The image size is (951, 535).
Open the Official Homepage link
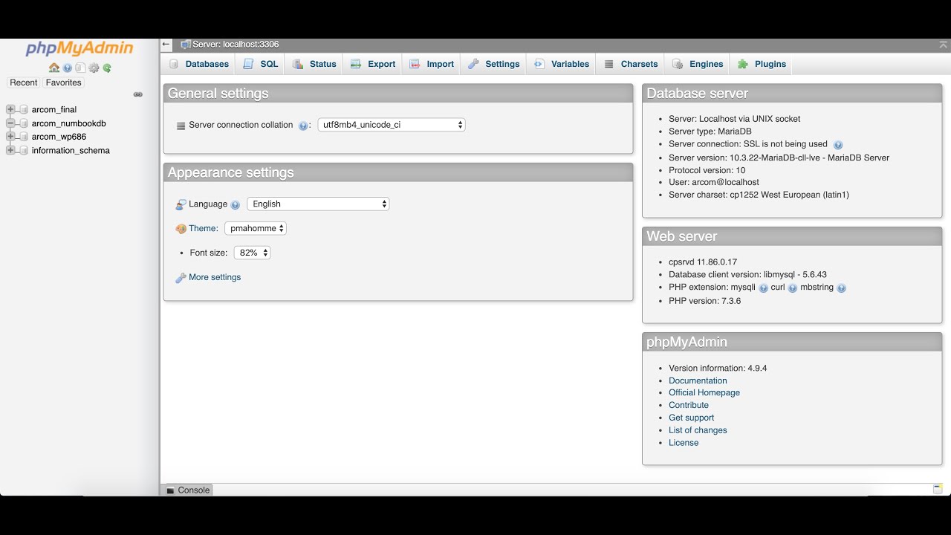tap(704, 392)
